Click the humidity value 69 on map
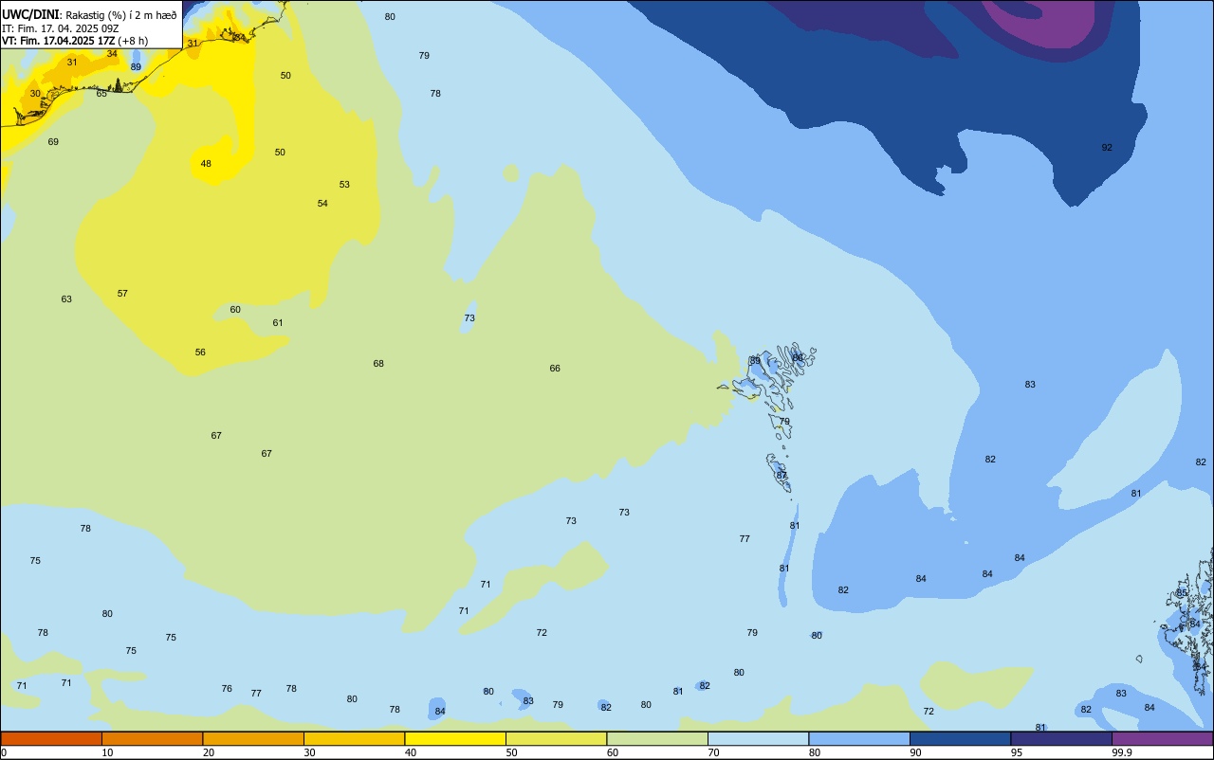This screenshot has width=1214, height=760. tap(53, 142)
